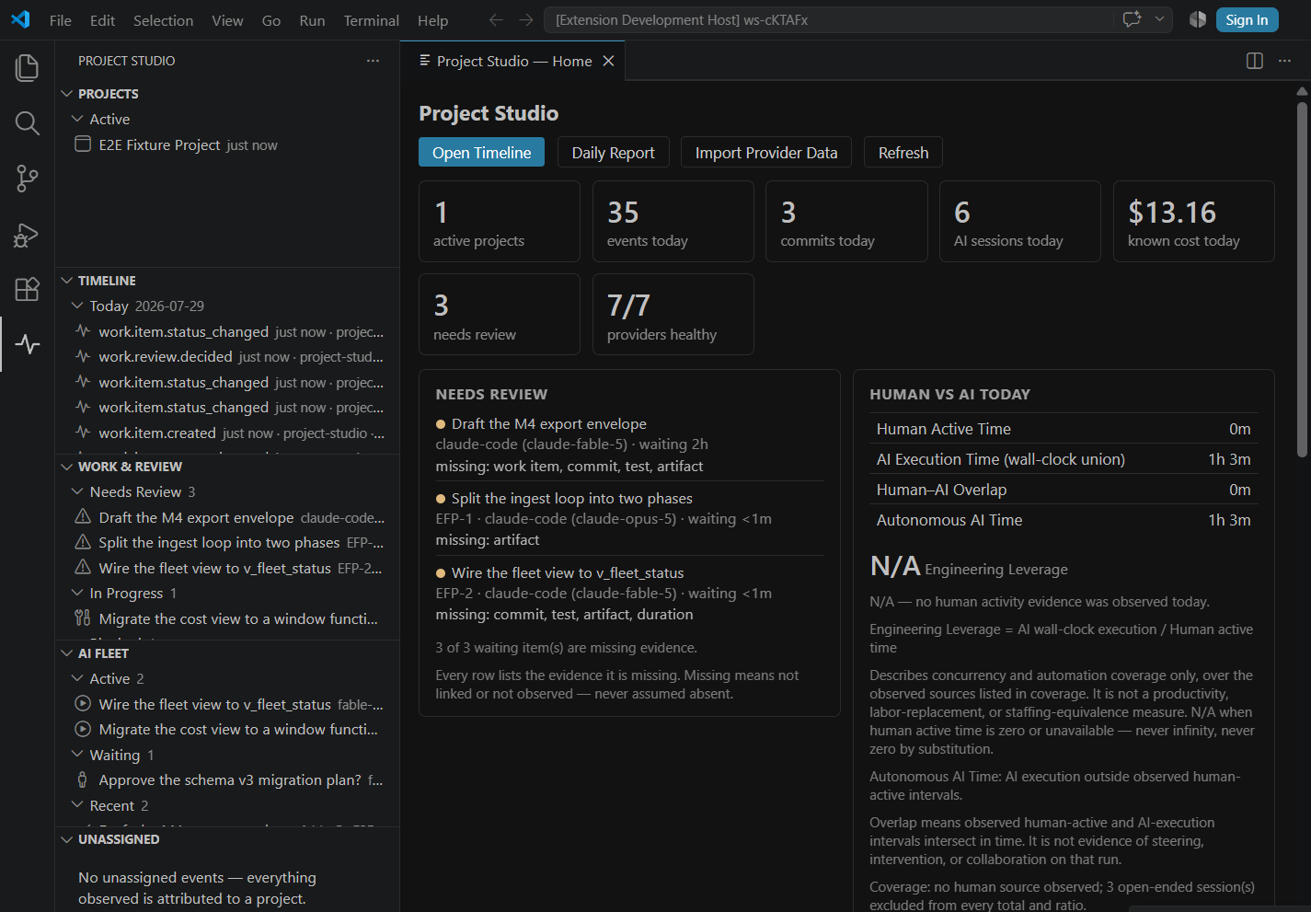Viewport: 1311px width, 912px height.
Task: Open the Explorer view in activity bar
Action: [28, 67]
